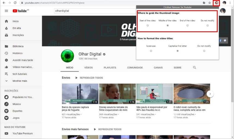The width and height of the screenshot is (234, 139).
Task: Click the browser forward arrow
Action: coord(10,3)
